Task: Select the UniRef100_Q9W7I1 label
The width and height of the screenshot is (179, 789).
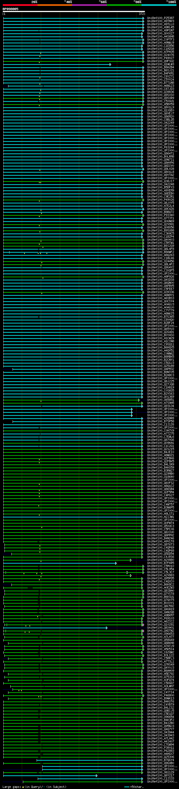Action: coord(161,160)
